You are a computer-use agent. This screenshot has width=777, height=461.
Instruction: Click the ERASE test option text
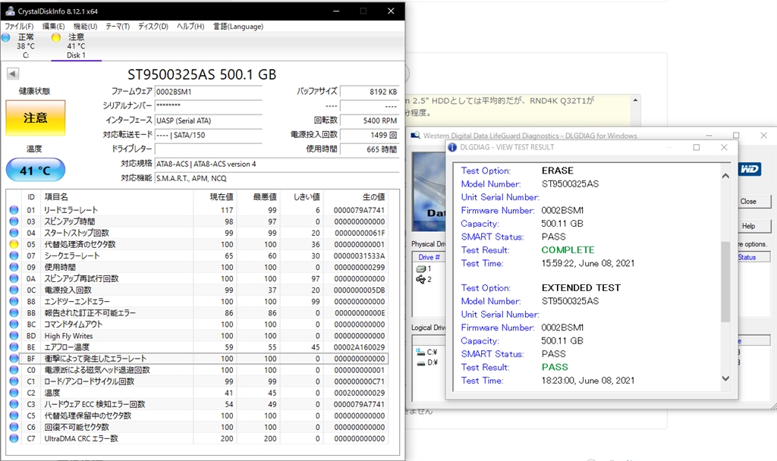(558, 171)
